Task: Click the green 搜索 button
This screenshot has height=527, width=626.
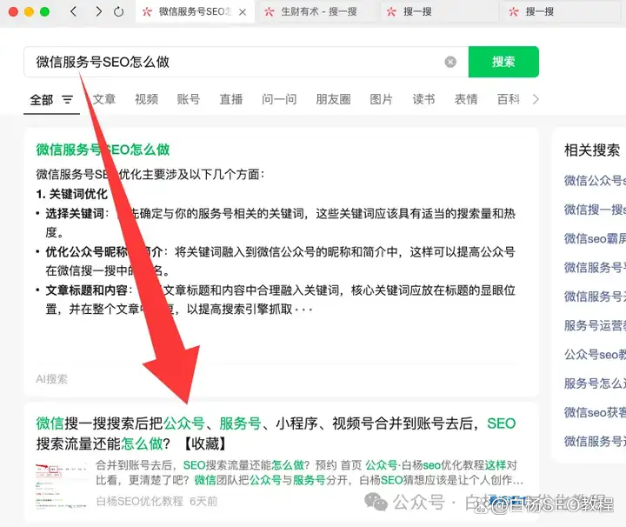Action: (503, 62)
